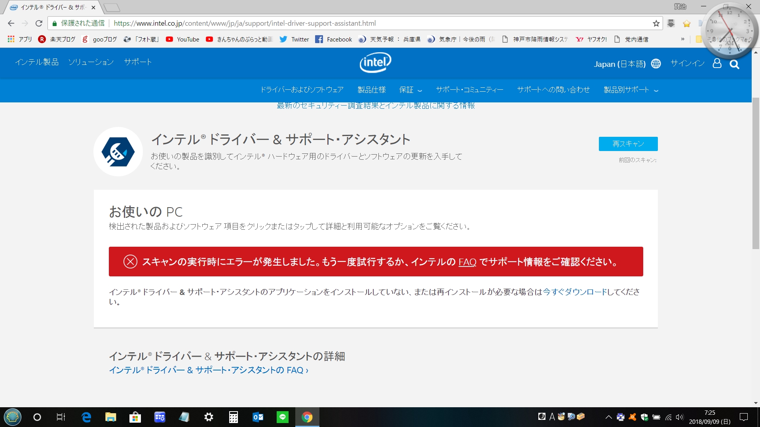Click the サインイン link
This screenshot has width=760, height=427.
(688, 63)
